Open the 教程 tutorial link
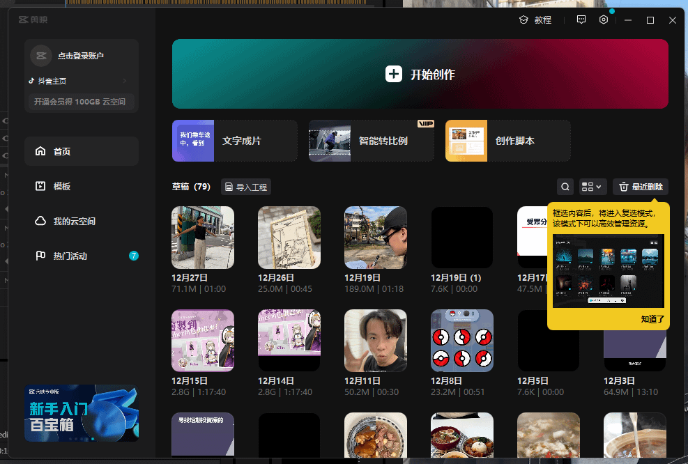The width and height of the screenshot is (688, 464). 535,20
